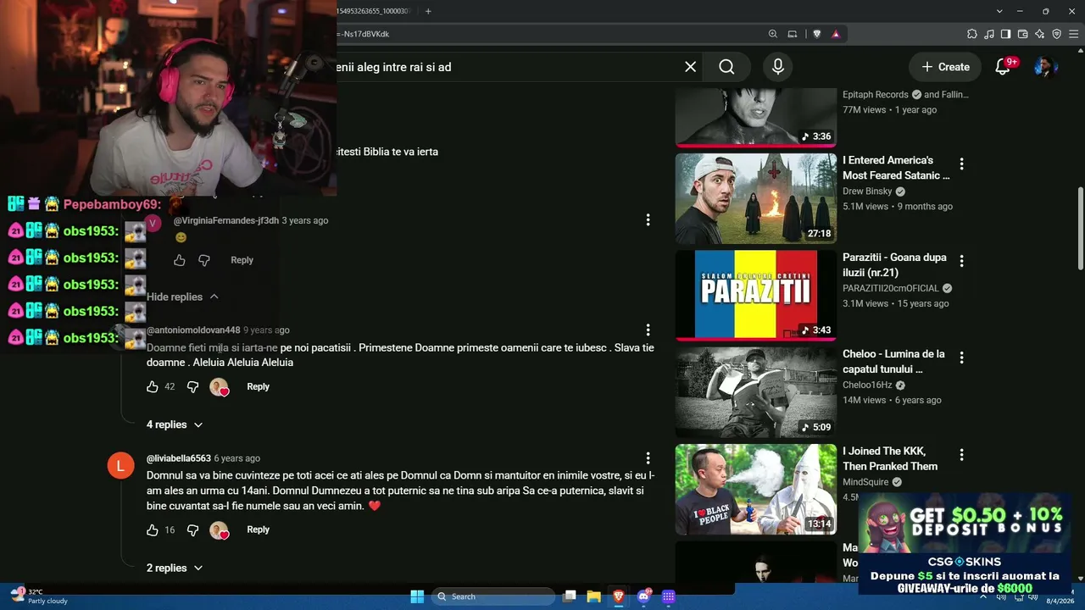Viewport: 1085px width, 610px height.
Task: Open the Brave Shields lion icon
Action: (x=816, y=34)
